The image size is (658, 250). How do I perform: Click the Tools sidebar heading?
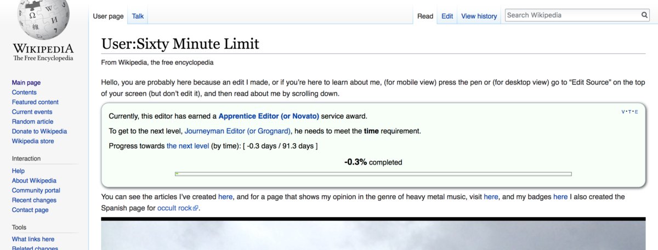coord(19,227)
